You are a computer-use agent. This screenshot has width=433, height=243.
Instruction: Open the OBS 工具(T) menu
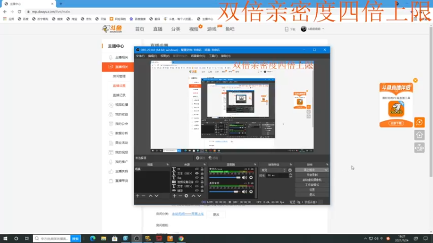[213, 56]
